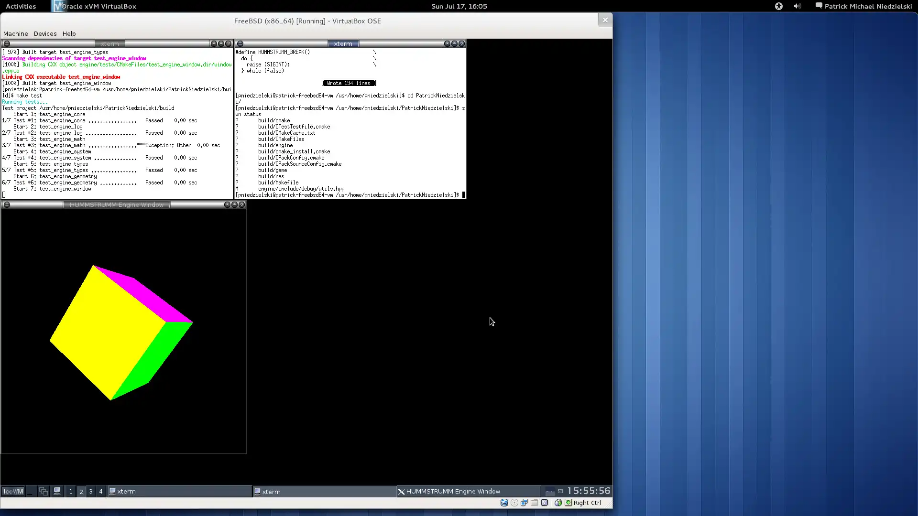
Task: Open the GNOME volume indicator
Action: [x=797, y=6]
